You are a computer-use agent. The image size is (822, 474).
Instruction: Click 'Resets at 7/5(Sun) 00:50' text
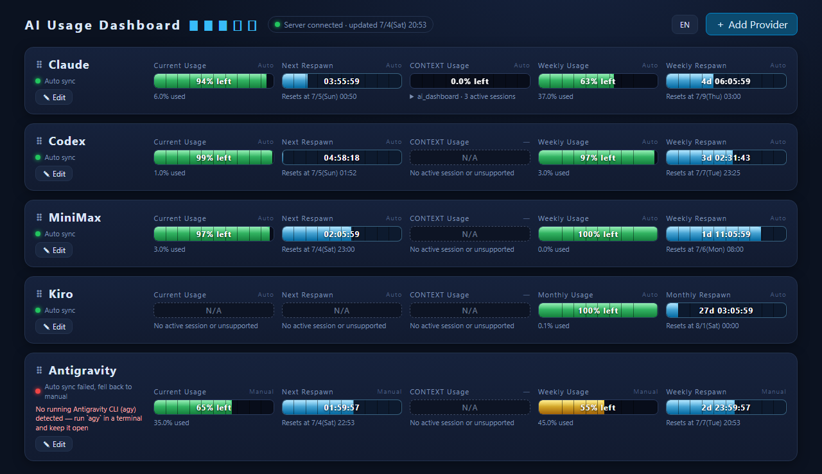(319, 96)
